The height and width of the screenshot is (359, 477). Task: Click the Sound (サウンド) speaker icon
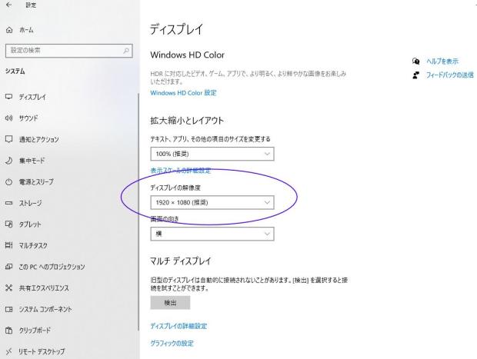pyautogui.click(x=8, y=118)
